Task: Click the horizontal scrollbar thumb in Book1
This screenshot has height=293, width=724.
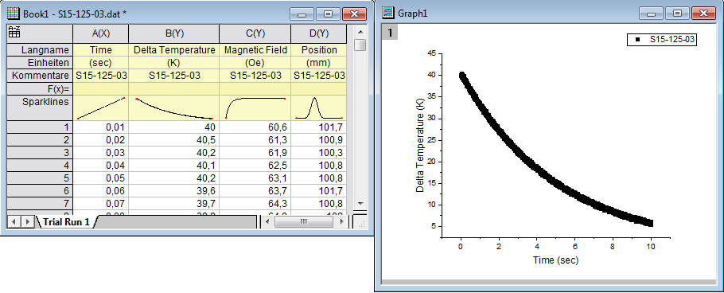Action: coord(303,222)
